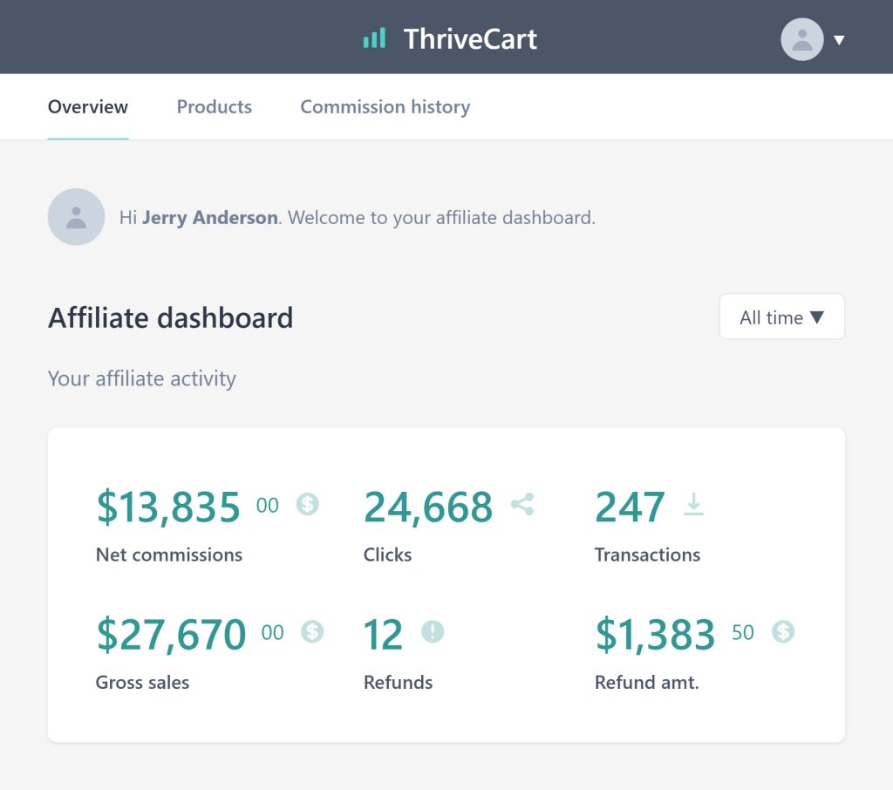Click the dollar icon beside Refund amt.
This screenshot has width=893, height=790.
(783, 631)
